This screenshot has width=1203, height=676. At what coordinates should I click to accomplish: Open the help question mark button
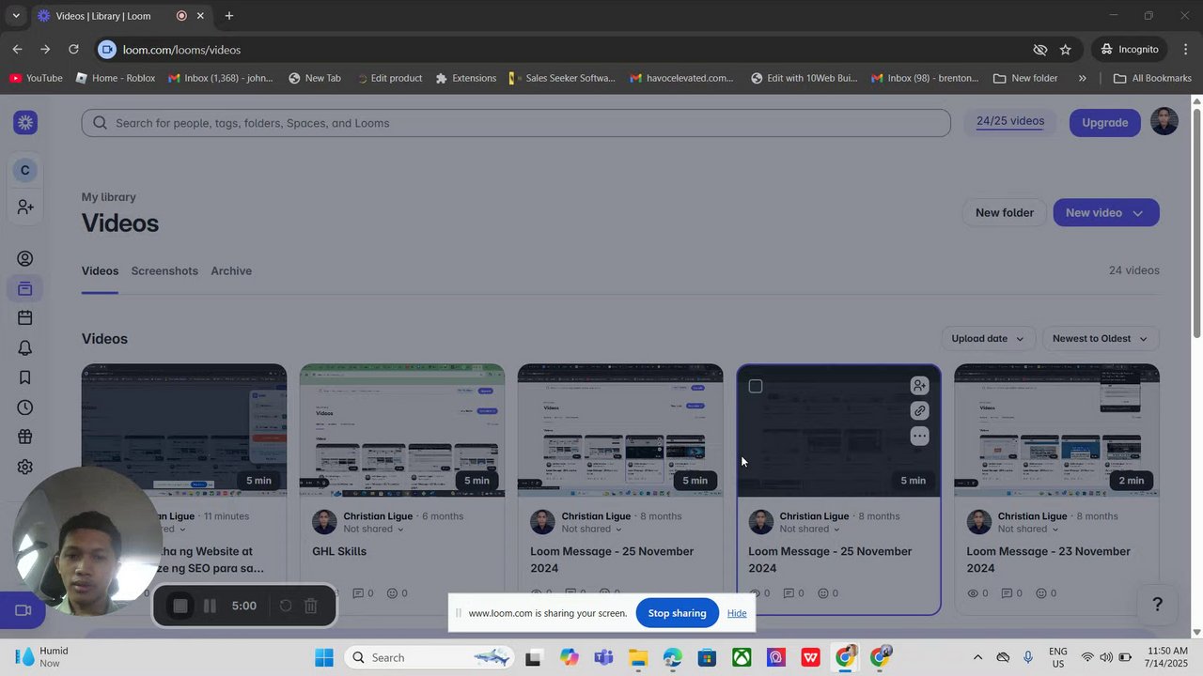click(1158, 604)
